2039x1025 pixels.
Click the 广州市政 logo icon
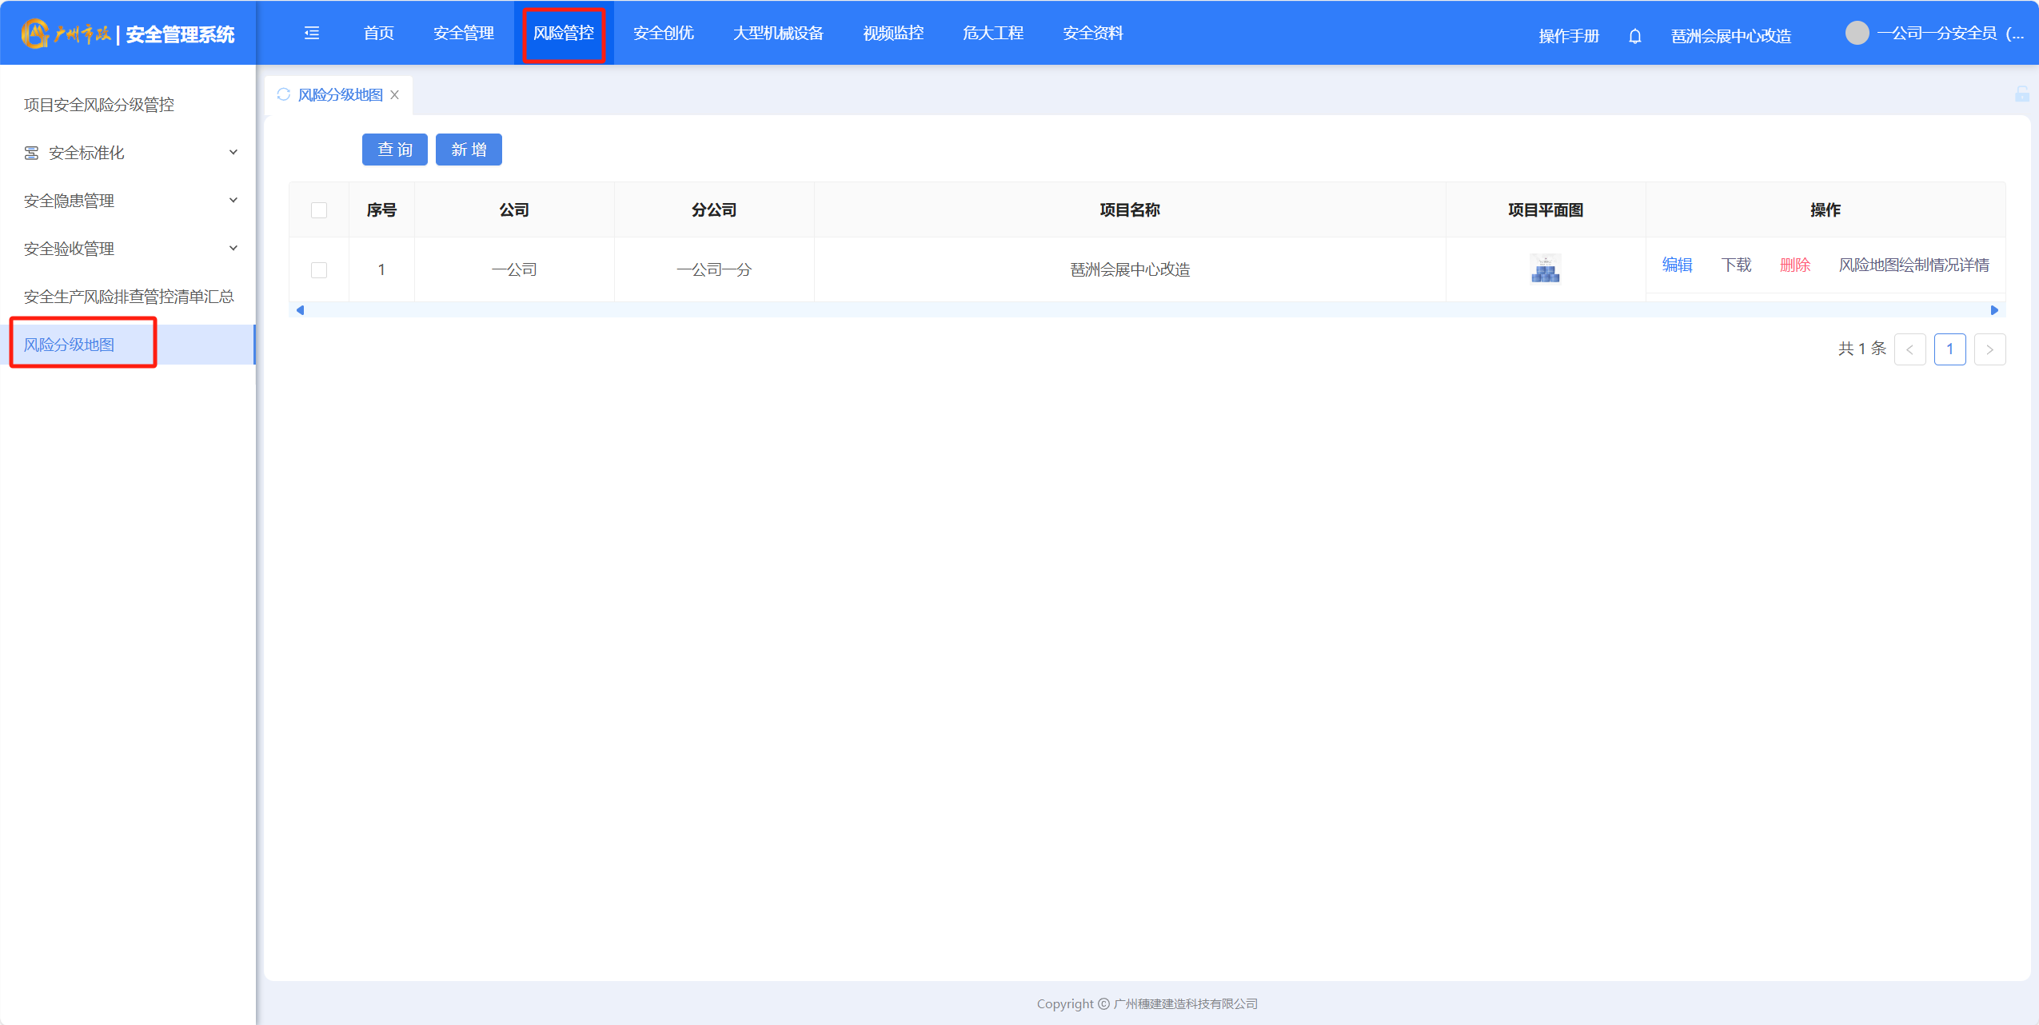pos(35,34)
